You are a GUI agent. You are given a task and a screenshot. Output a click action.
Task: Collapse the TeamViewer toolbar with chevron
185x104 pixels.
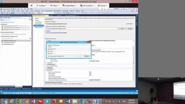[x=105, y=9]
